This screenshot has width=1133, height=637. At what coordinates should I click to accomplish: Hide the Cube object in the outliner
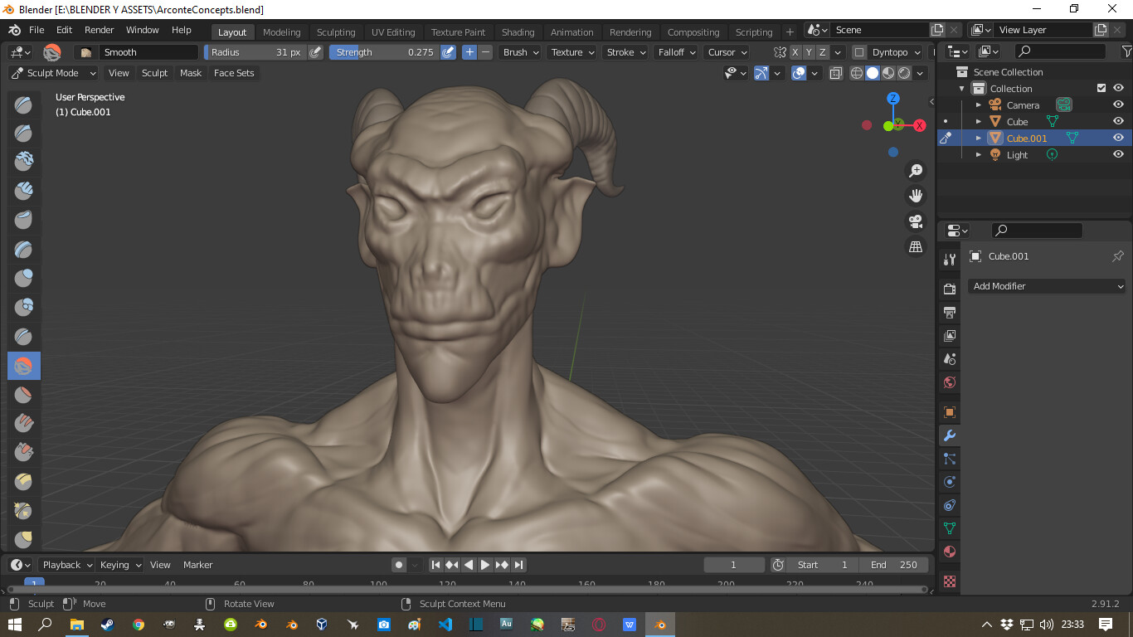pyautogui.click(x=1118, y=121)
